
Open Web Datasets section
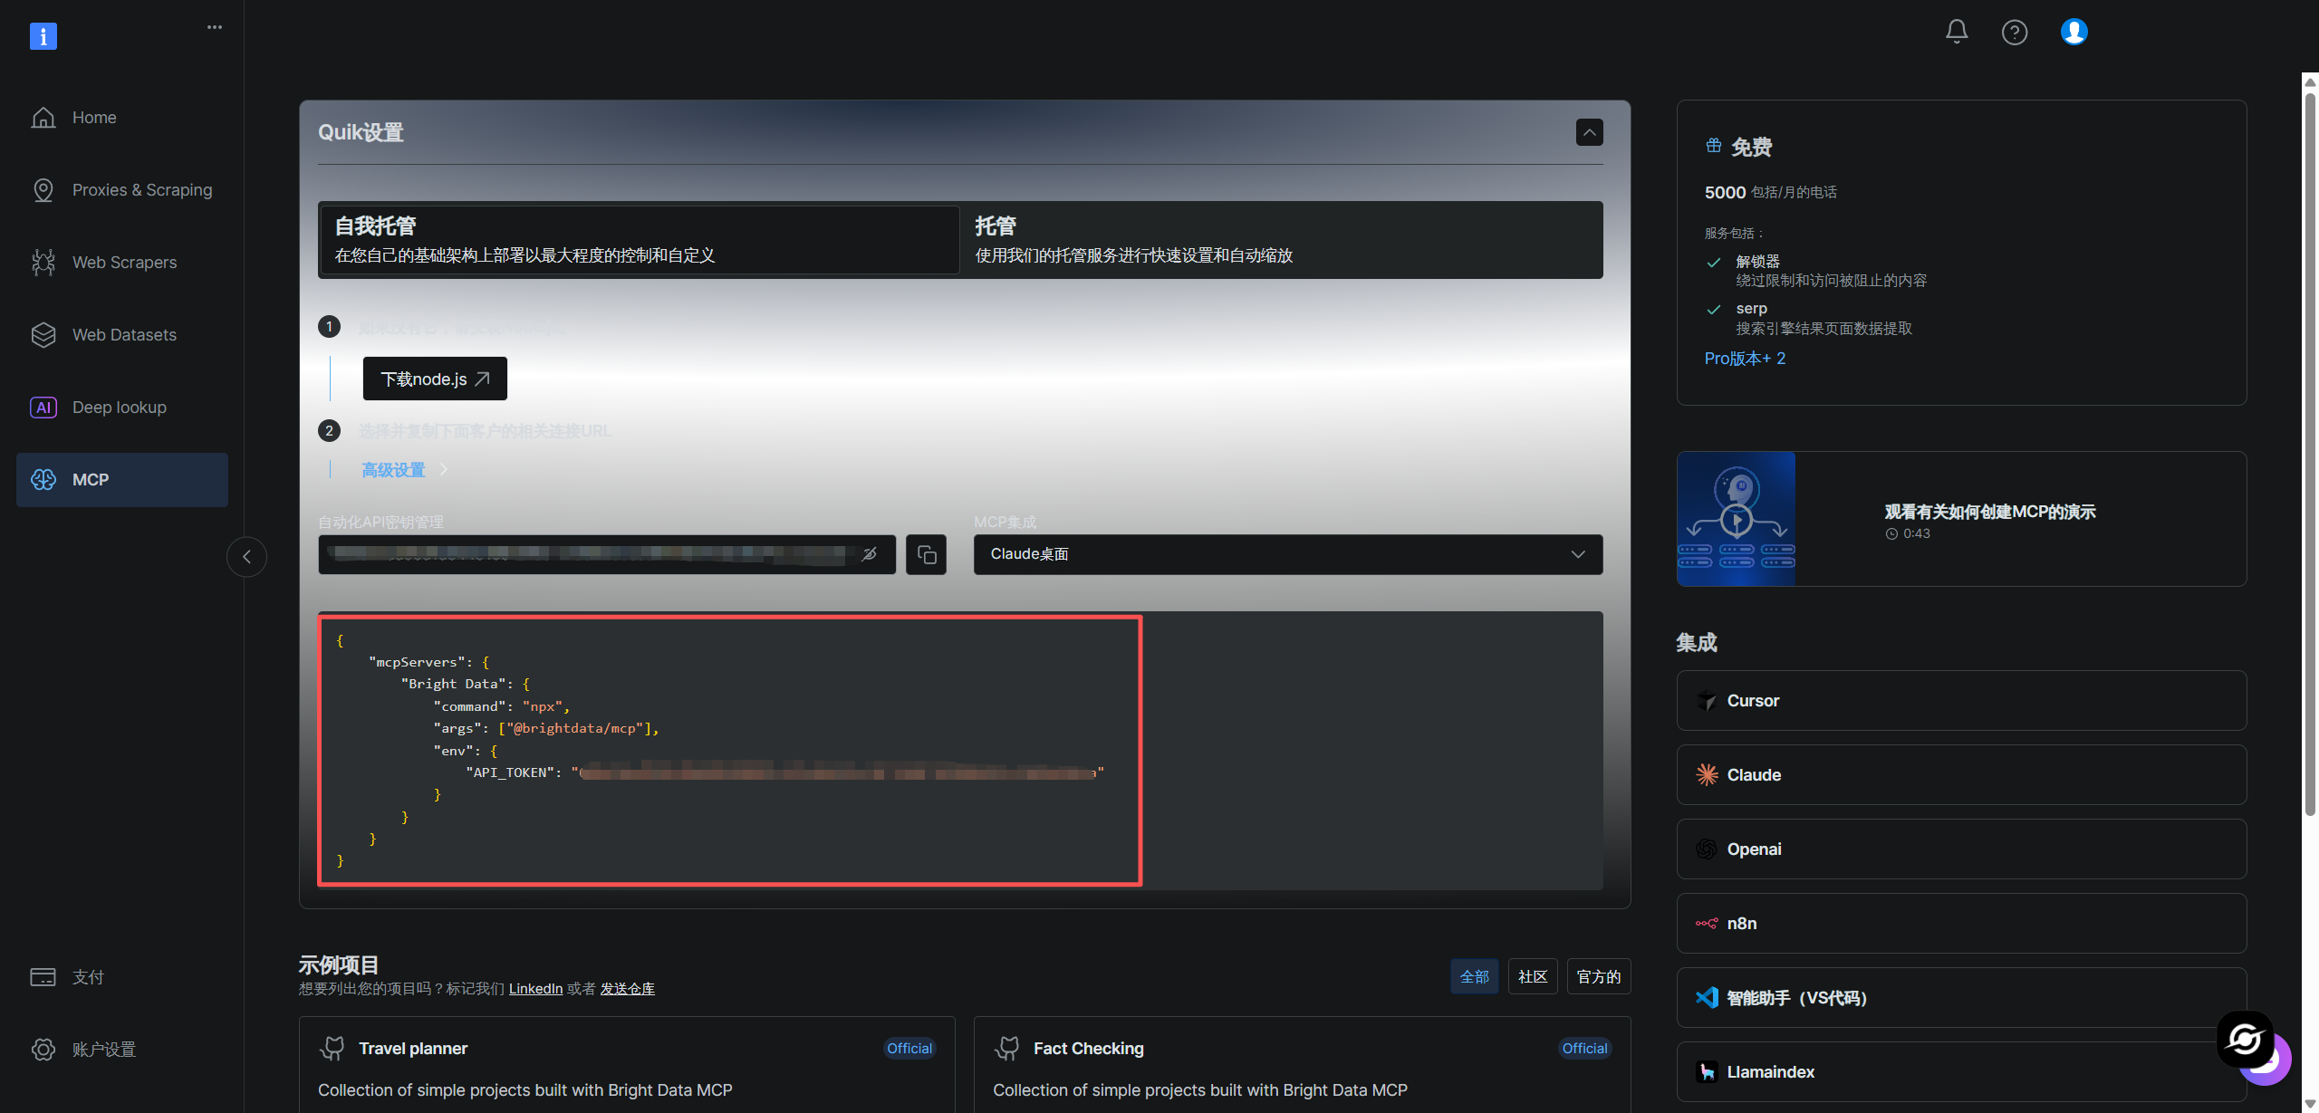click(x=122, y=335)
